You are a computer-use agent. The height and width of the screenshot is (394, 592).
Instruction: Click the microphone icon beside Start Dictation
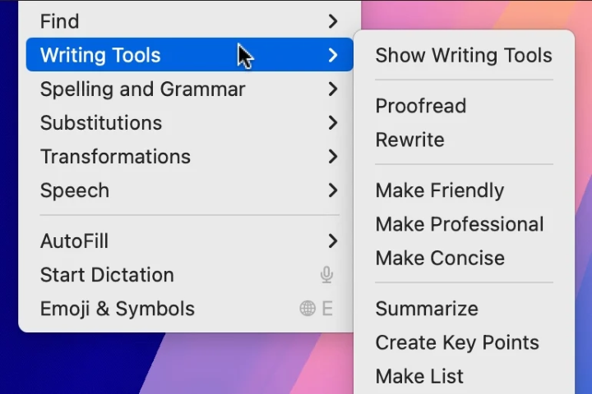point(327,275)
